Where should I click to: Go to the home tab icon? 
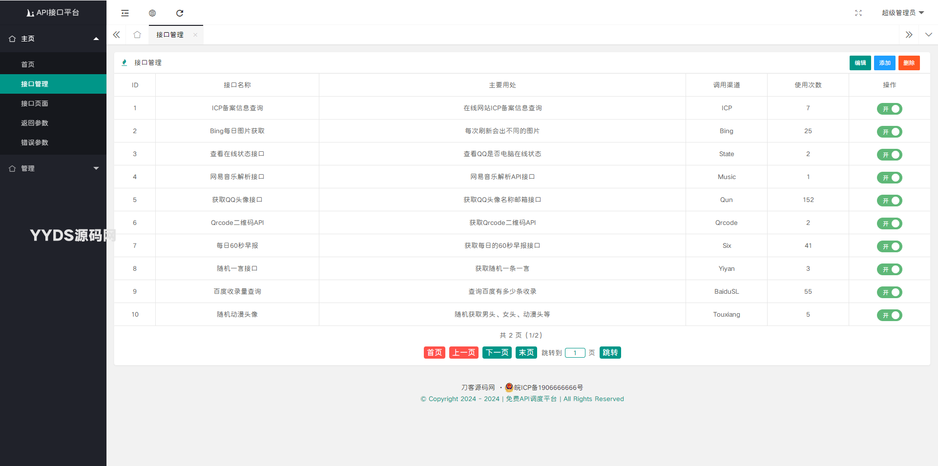[137, 35]
